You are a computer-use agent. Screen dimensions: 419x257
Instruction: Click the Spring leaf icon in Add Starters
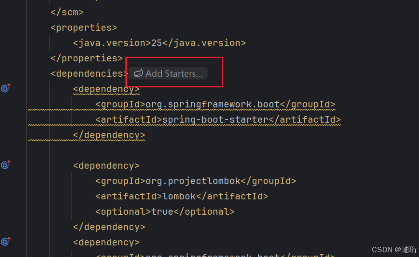click(138, 73)
